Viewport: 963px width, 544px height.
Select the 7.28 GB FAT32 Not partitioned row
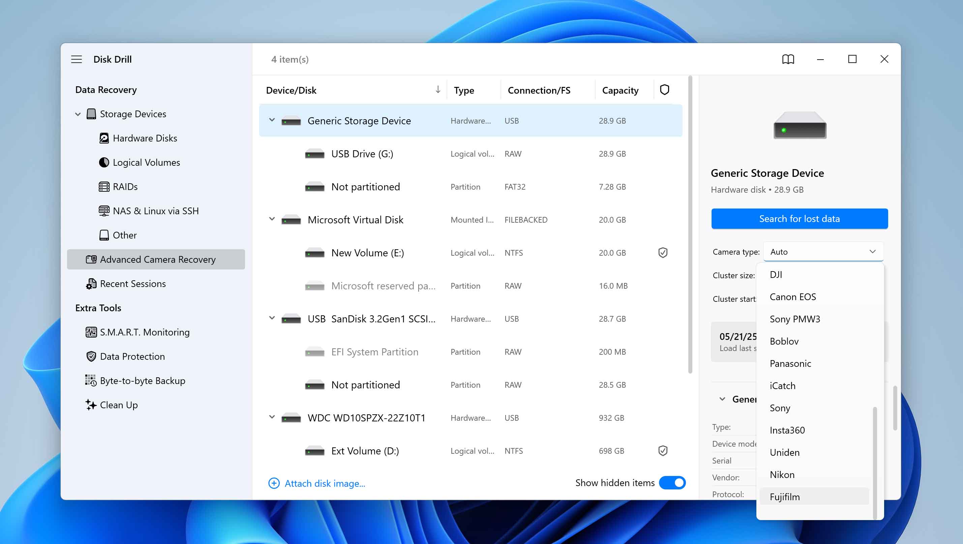pyautogui.click(x=471, y=187)
